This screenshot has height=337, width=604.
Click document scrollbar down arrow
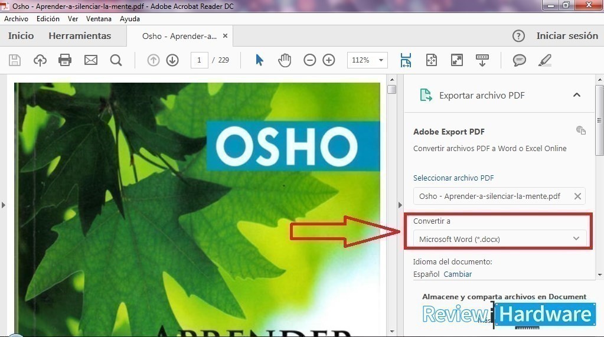pos(392,331)
